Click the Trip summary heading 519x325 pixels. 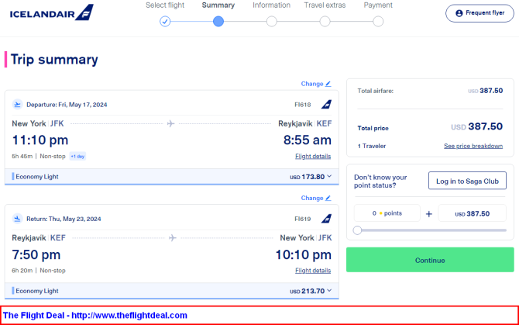click(54, 60)
